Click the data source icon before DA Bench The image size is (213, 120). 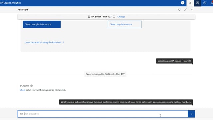(89, 17)
